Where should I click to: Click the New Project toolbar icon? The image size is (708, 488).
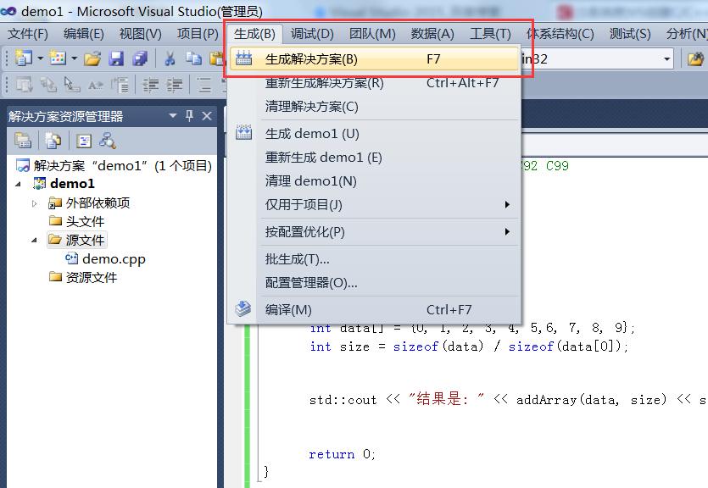click(23, 58)
